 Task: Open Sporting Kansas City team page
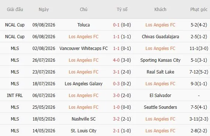160,60
